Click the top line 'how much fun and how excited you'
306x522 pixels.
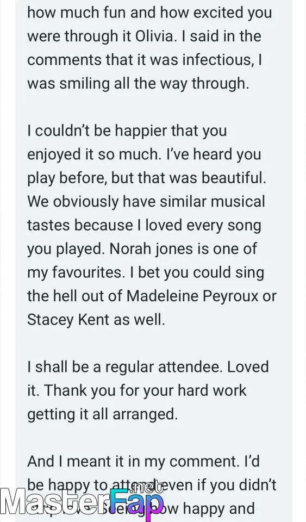pos(149,13)
